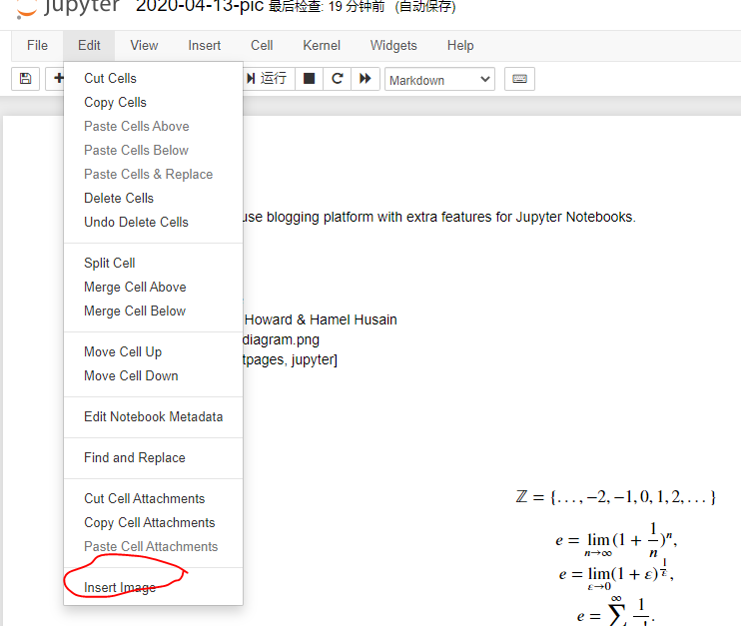Click Edit Notebook Metadata
Screen dimensions: 741x626
click(x=153, y=416)
